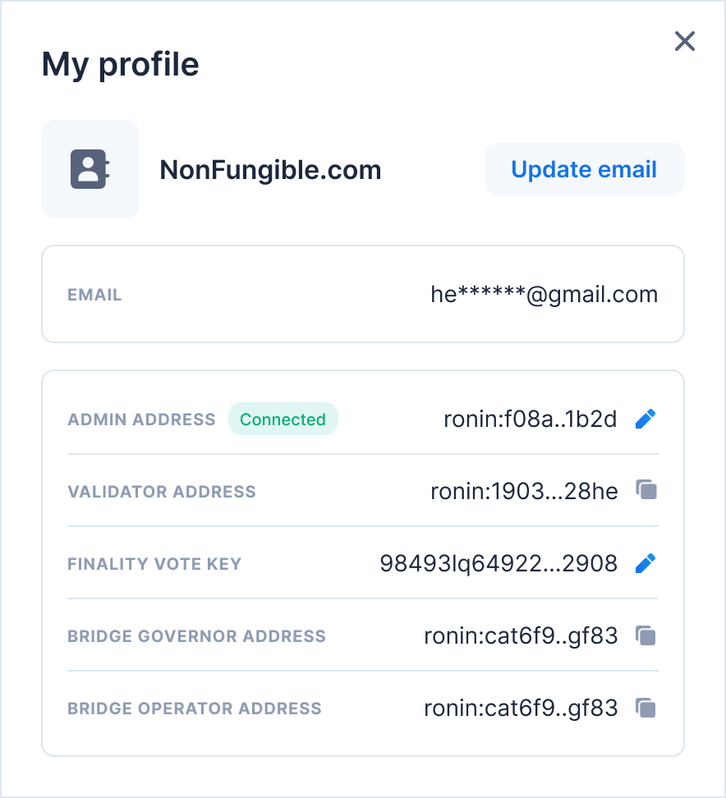Screen dimensions: 726x798
Task: Copy the bridge operator address
Action: [x=646, y=708]
